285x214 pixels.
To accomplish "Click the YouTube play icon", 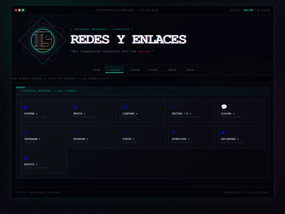I will (26, 107).
